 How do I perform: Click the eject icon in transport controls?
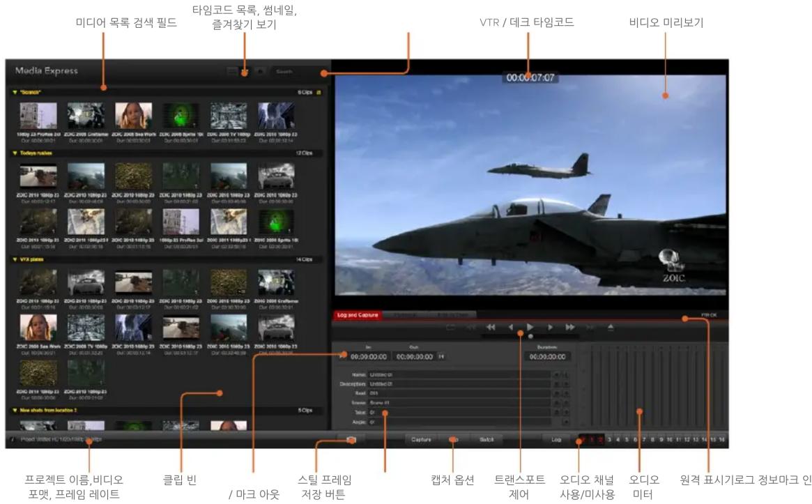coord(611,328)
